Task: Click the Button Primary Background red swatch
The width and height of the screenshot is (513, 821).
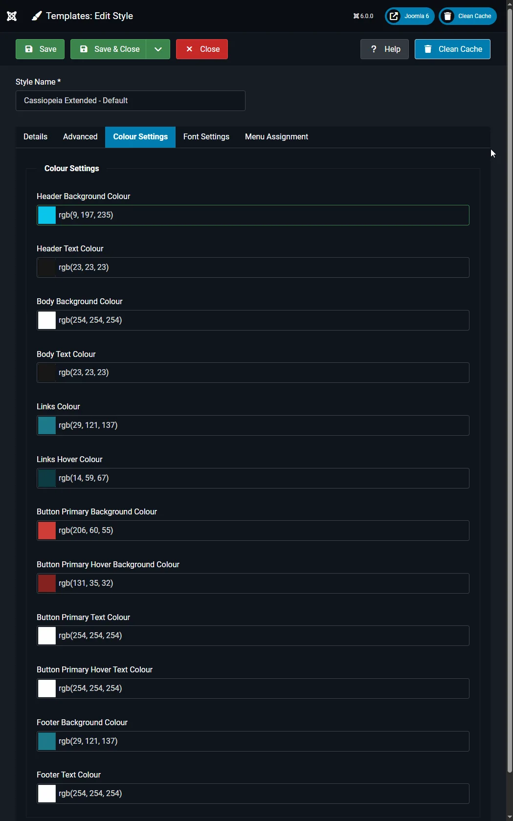Action: (47, 531)
